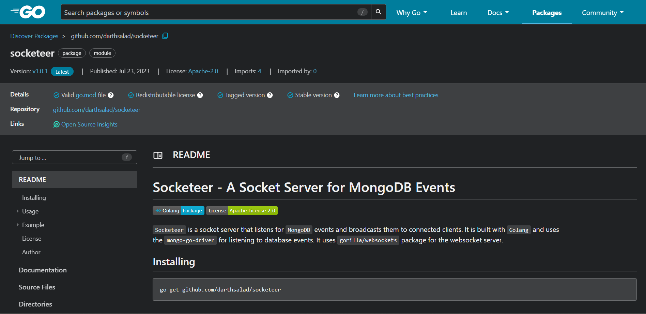Click the search magnifier button
This screenshot has width=646, height=314.
pyautogui.click(x=378, y=12)
